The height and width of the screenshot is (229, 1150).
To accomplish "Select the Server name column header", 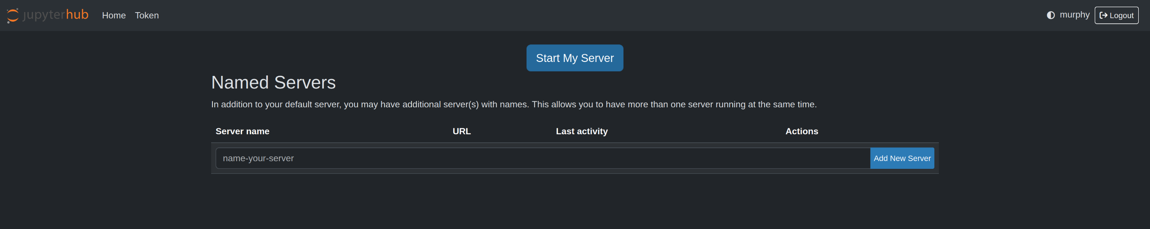I will point(243,132).
